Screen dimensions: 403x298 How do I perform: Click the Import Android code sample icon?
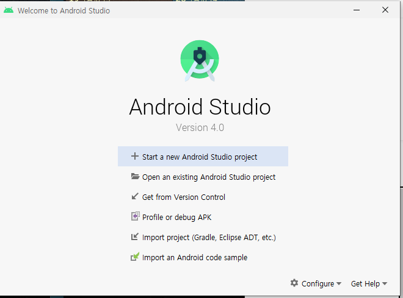coord(135,257)
